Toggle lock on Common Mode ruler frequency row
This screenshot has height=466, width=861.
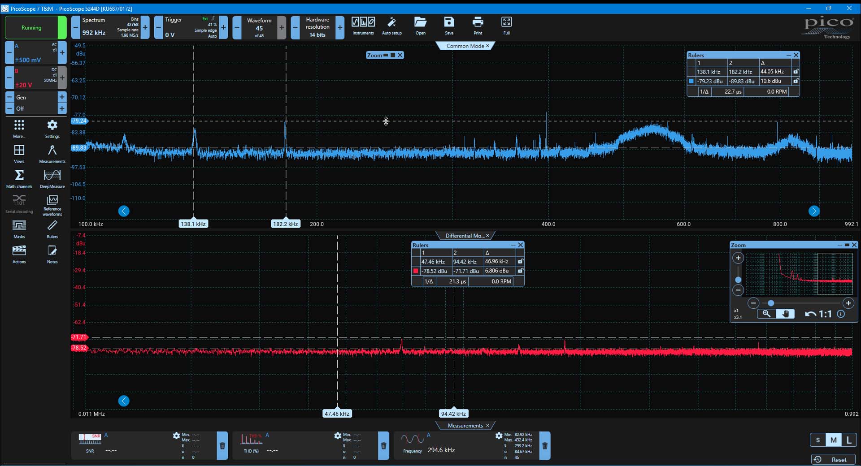click(x=796, y=72)
